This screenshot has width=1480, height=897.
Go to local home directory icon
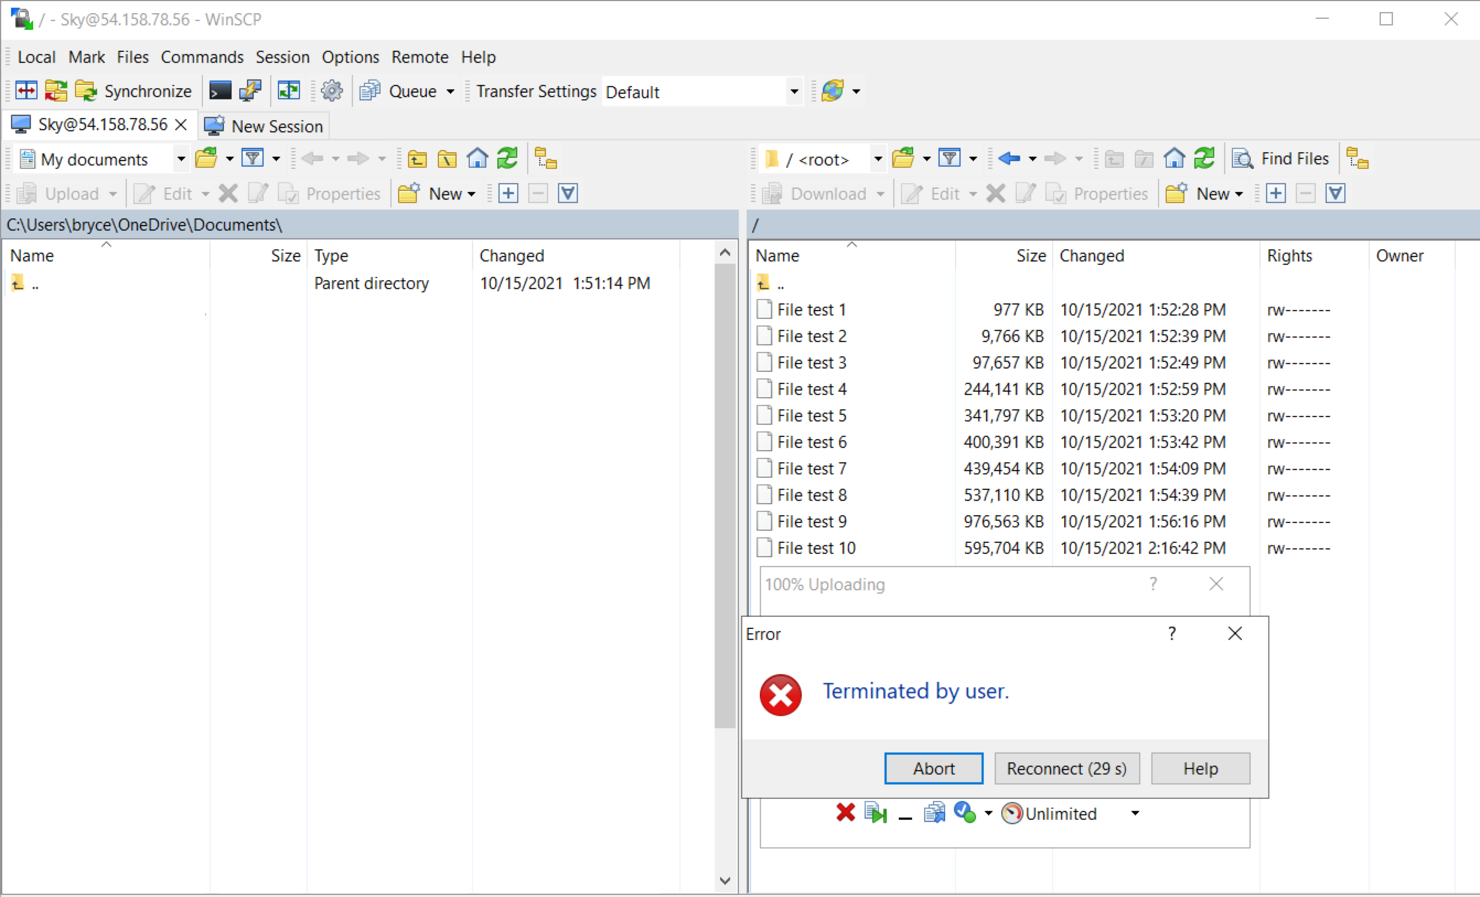click(478, 159)
